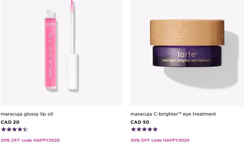Click the lip oil applicator wand

72,45
